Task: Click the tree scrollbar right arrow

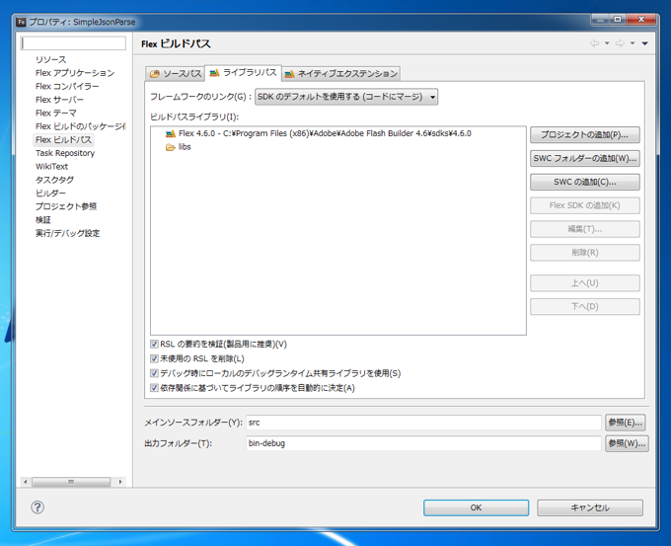Action: click(x=120, y=482)
